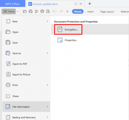Expand the Menu dropdown arrow

(17, 11)
